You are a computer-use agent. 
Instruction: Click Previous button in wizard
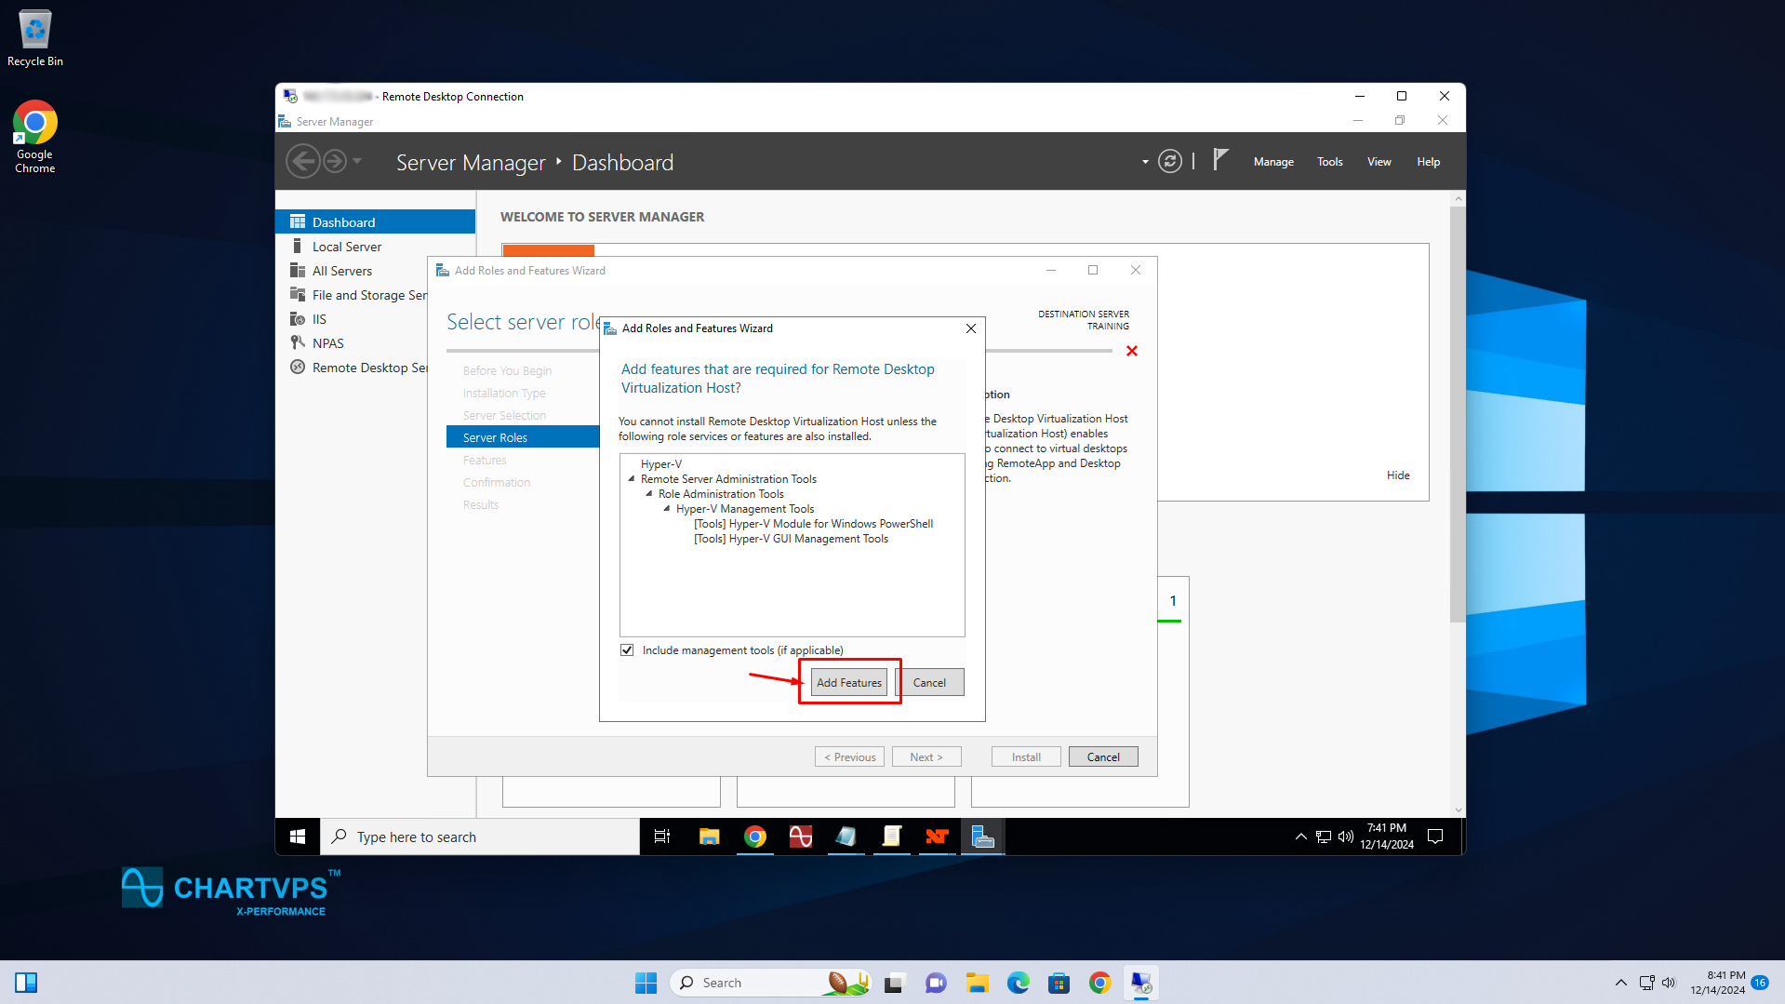click(849, 757)
